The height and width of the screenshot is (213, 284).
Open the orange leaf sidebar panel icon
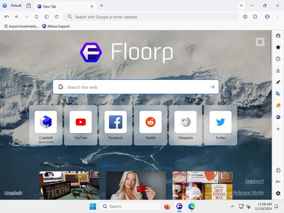click(278, 105)
